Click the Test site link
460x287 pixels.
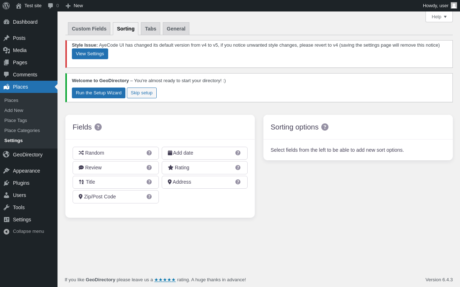33,6
